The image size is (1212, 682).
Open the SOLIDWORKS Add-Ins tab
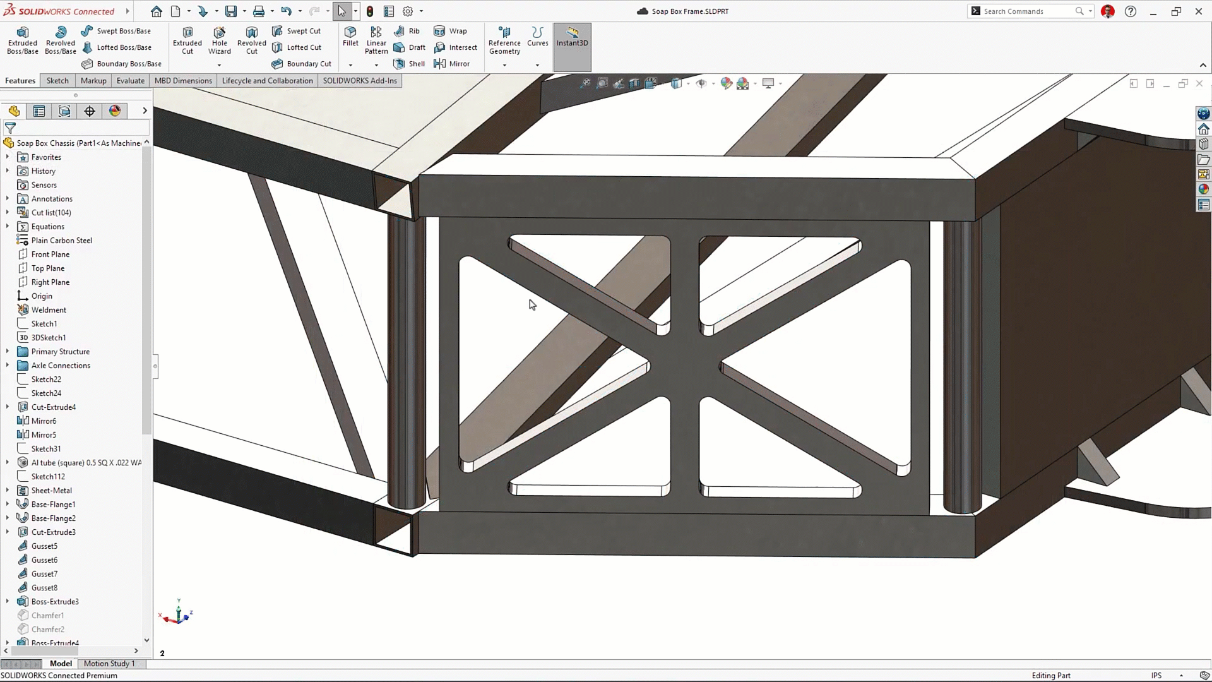click(360, 81)
